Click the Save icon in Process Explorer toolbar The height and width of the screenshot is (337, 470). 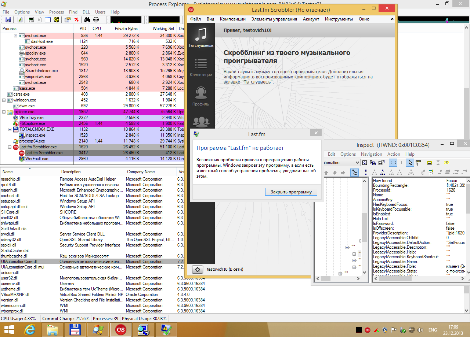[x=8, y=20]
